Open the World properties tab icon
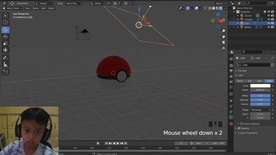The image size is (276, 155). point(231,87)
